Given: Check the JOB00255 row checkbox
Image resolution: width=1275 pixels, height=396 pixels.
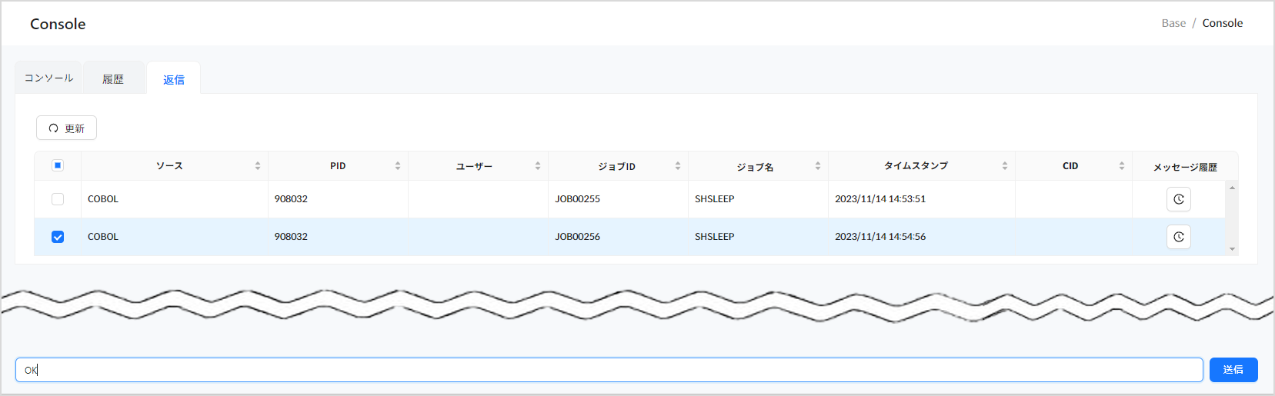Looking at the screenshot, I should tap(58, 199).
